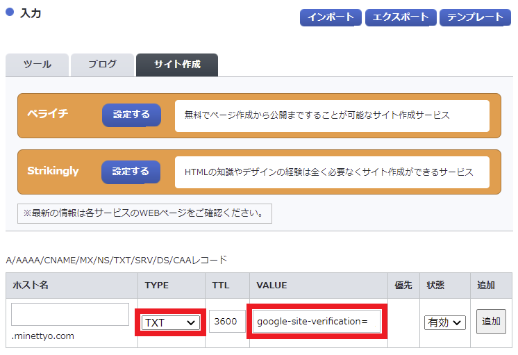The height and width of the screenshot is (355, 518).
Task: Open the テンプレート button
Action: click(475, 17)
